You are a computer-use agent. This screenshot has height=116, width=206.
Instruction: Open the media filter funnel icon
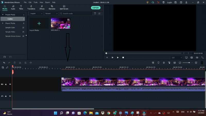coord(95,13)
